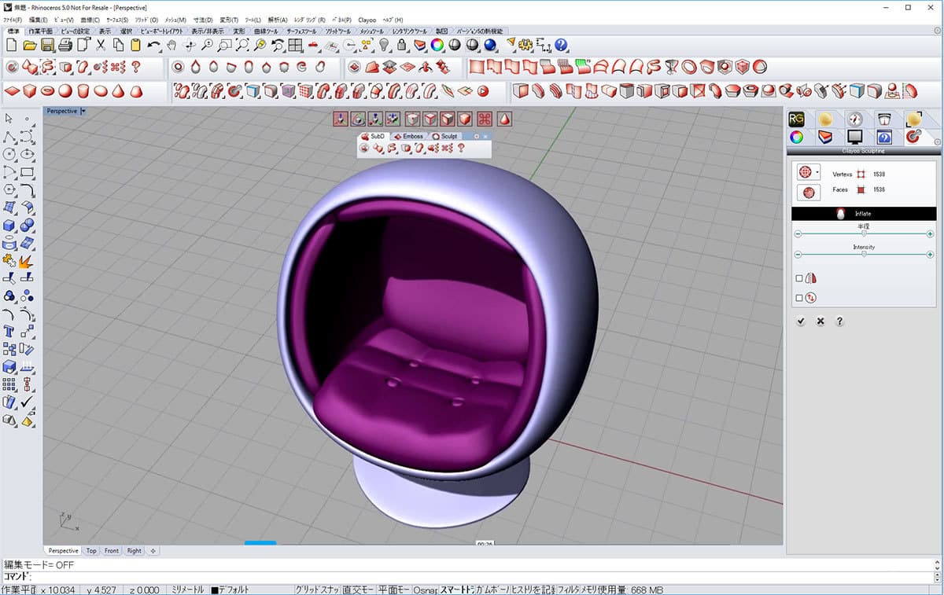
Task: Cancel sculpting with the X button
Action: 820,321
